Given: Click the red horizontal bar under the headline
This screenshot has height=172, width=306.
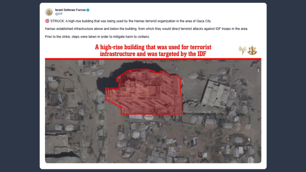Looking at the screenshot, I should pyautogui.click(x=153, y=59).
